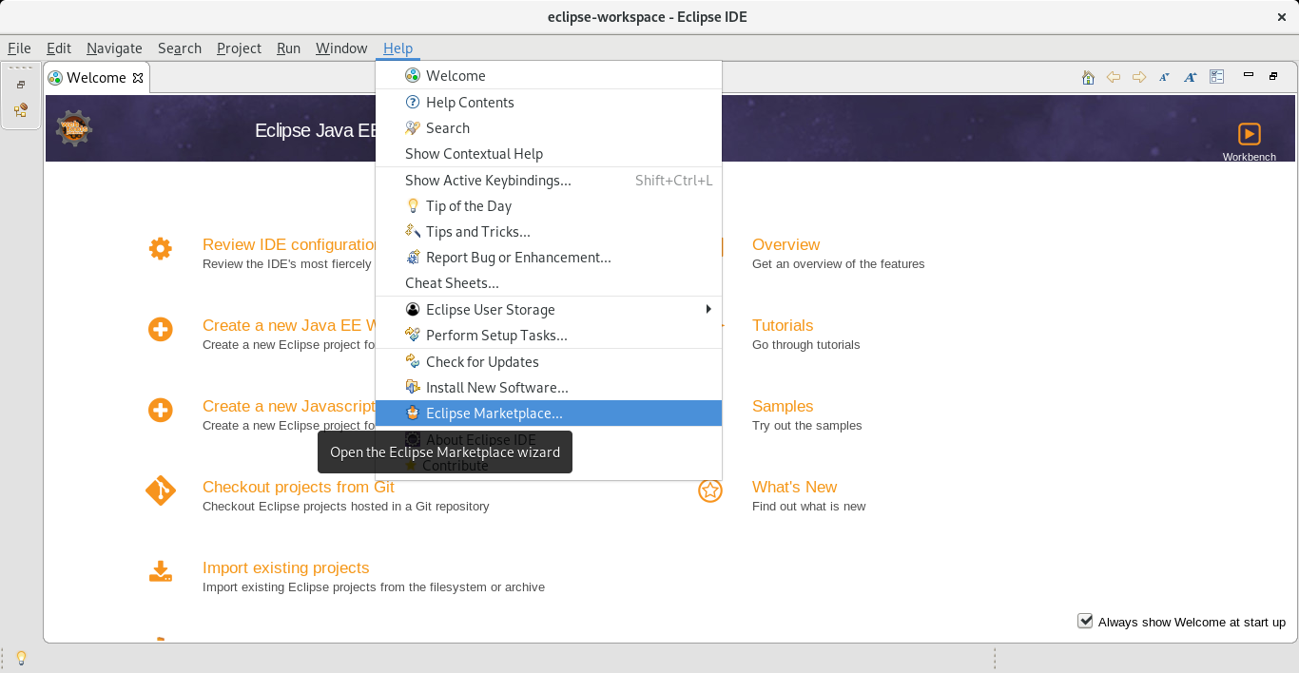Uncheck Always show Welcome at start up
Screen dimensions: 1299x673
(1085, 621)
